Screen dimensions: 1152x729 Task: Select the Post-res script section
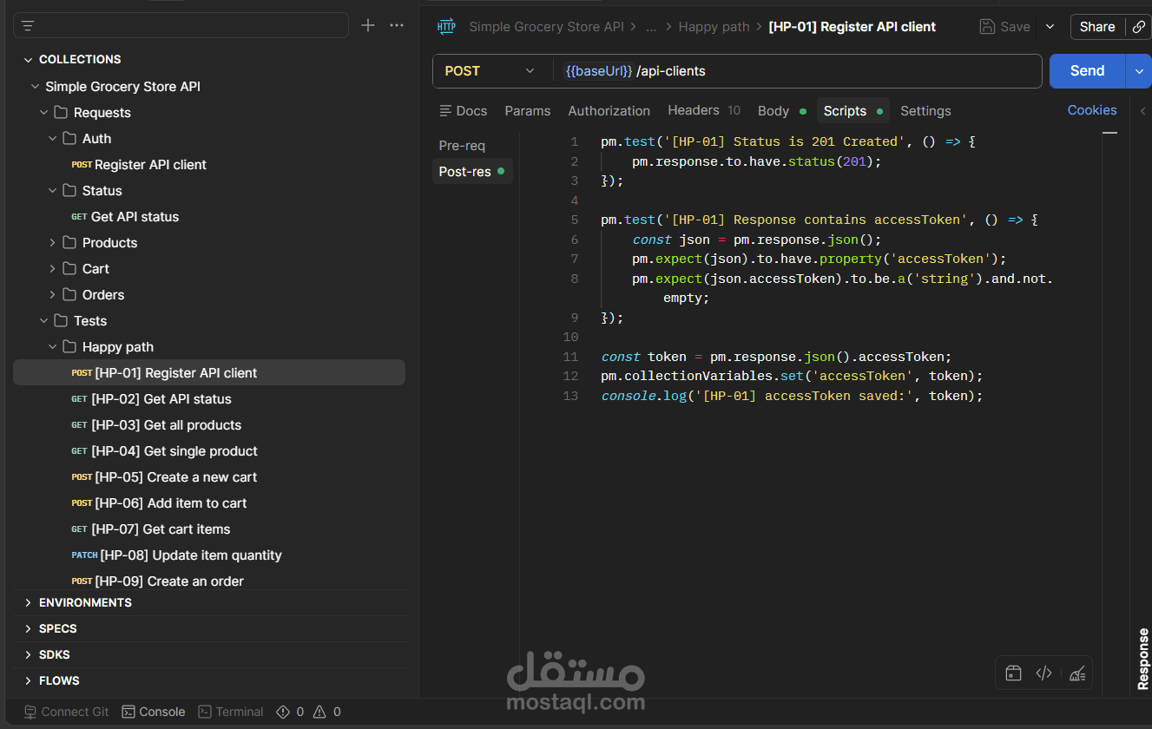click(472, 172)
